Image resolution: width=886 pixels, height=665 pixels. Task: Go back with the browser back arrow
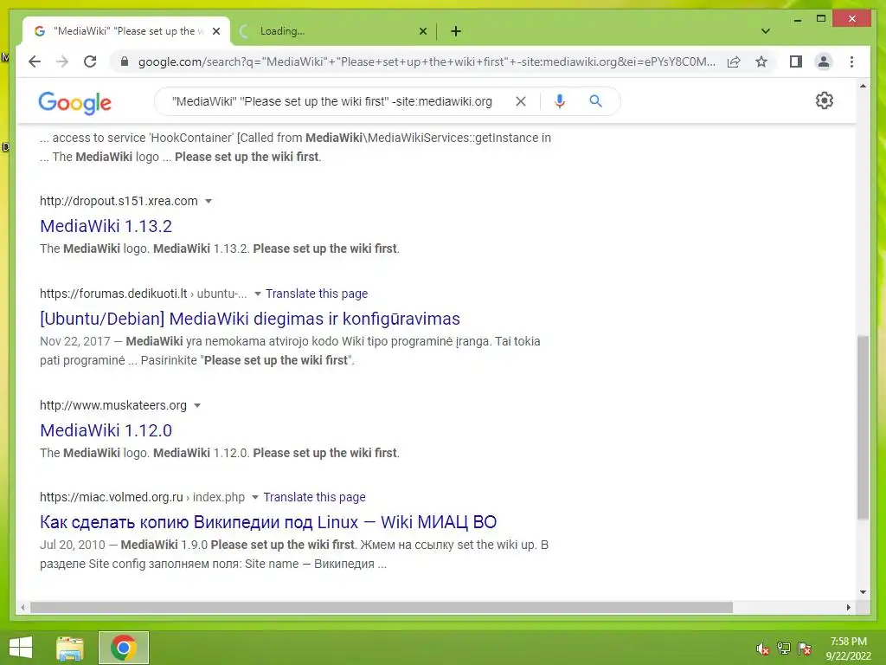coord(35,61)
